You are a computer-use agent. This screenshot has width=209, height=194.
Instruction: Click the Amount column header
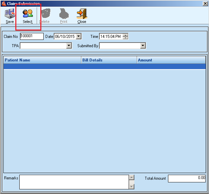171,60
